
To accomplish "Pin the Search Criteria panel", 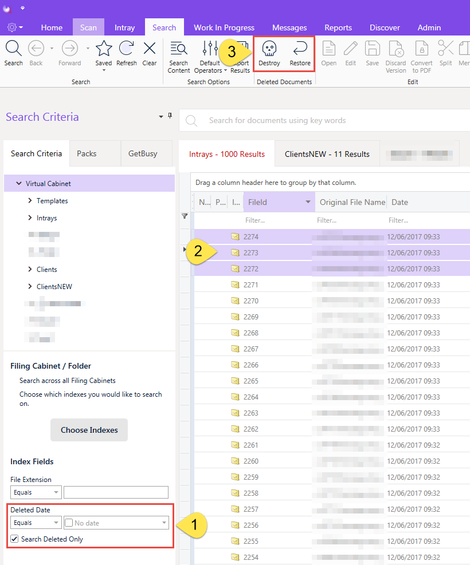I will [170, 116].
